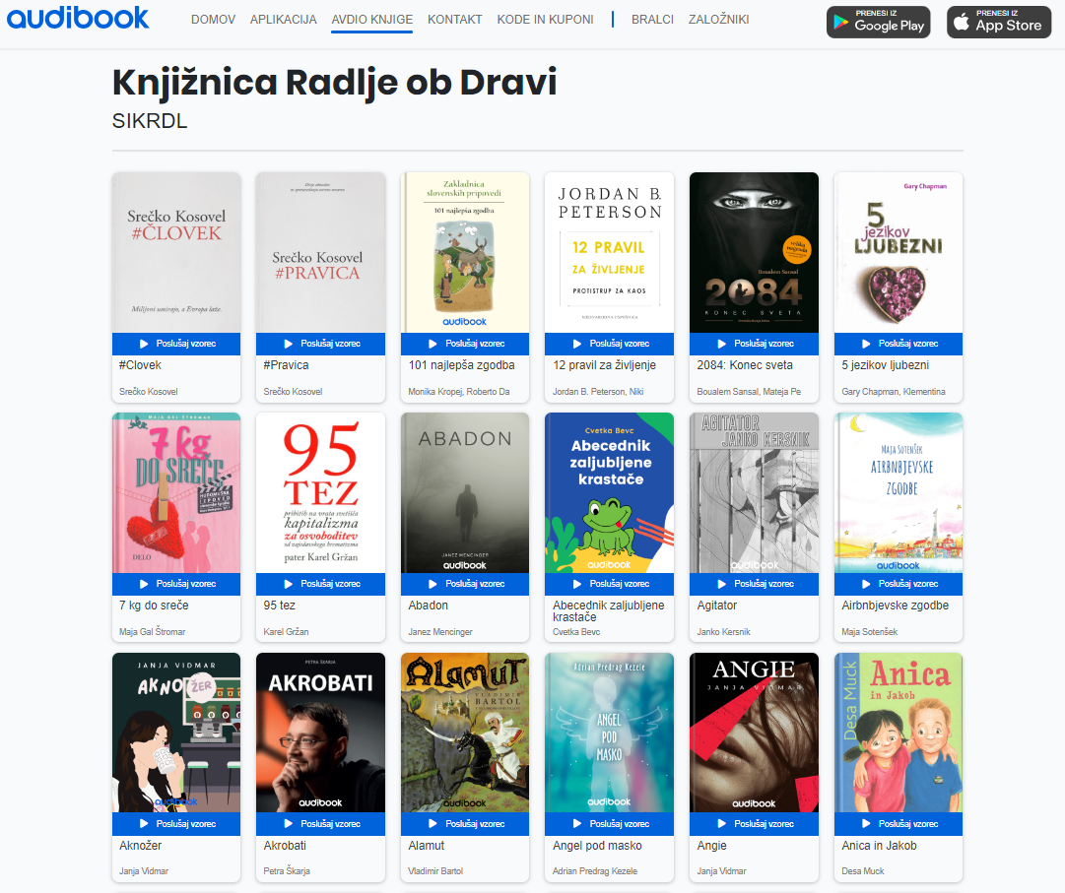Play sample of 2084: Konec sveta
The height and width of the screenshot is (893, 1065).
(x=754, y=344)
